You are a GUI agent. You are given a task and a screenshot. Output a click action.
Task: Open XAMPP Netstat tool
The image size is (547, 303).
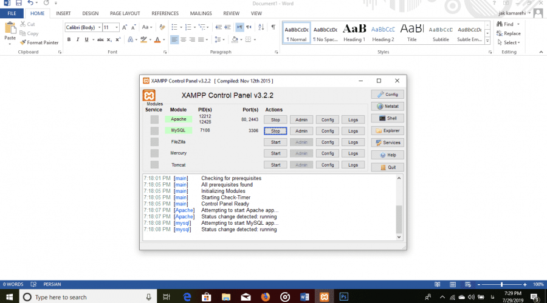[388, 107]
